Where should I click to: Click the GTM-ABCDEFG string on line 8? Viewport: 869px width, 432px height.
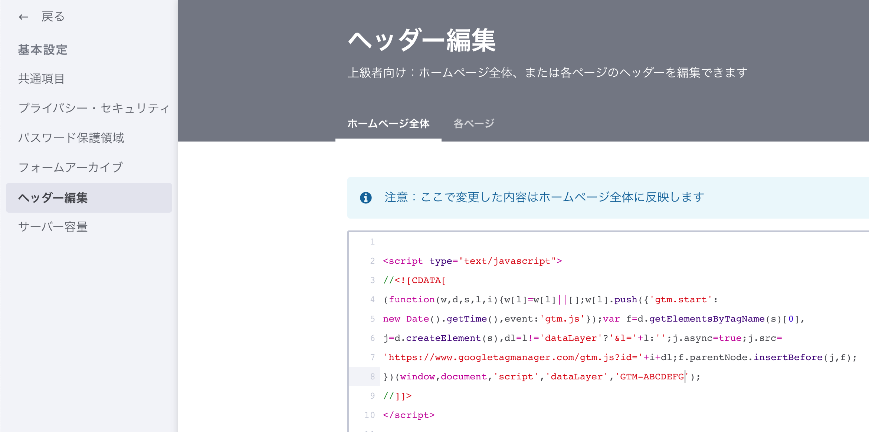652,377
